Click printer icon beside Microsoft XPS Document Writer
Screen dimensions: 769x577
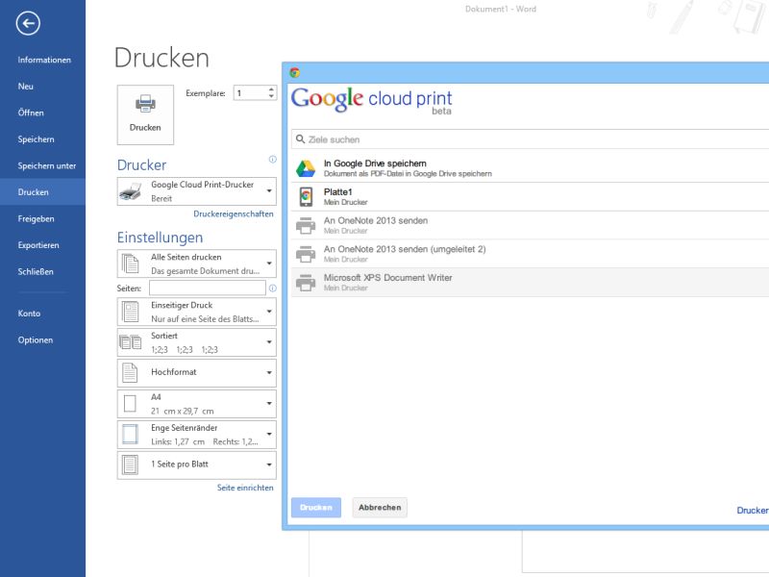pyautogui.click(x=306, y=283)
